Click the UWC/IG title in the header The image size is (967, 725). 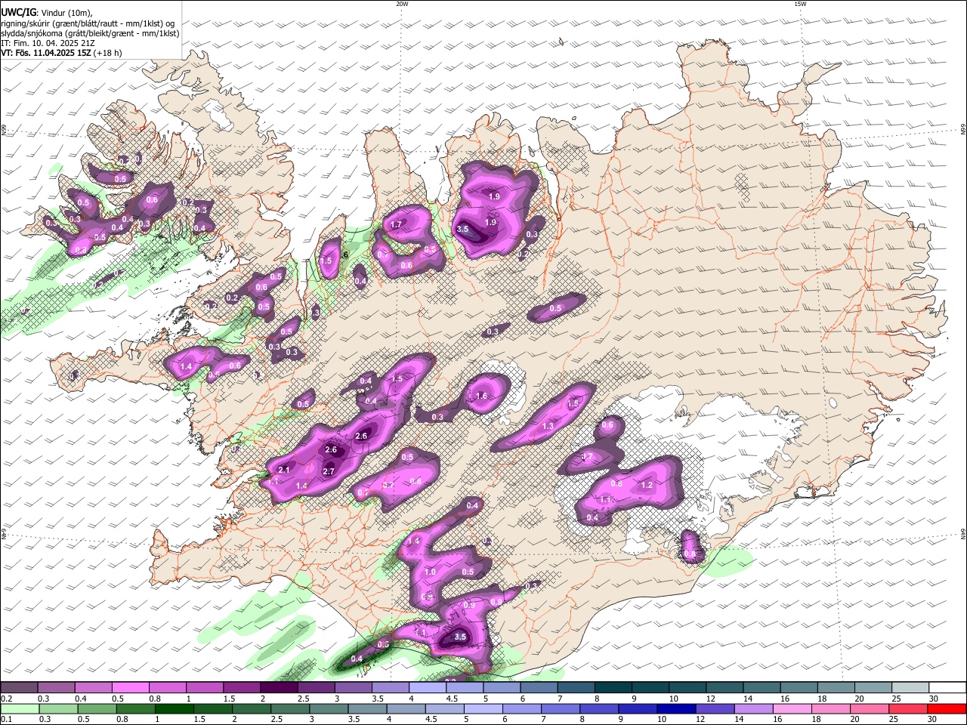18,11
